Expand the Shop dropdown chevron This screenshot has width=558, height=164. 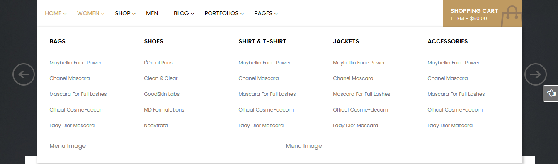pos(134,14)
